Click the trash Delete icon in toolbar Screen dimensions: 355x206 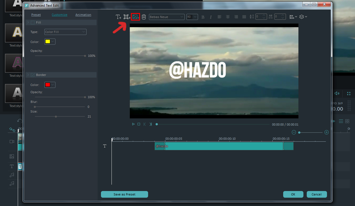144,17
